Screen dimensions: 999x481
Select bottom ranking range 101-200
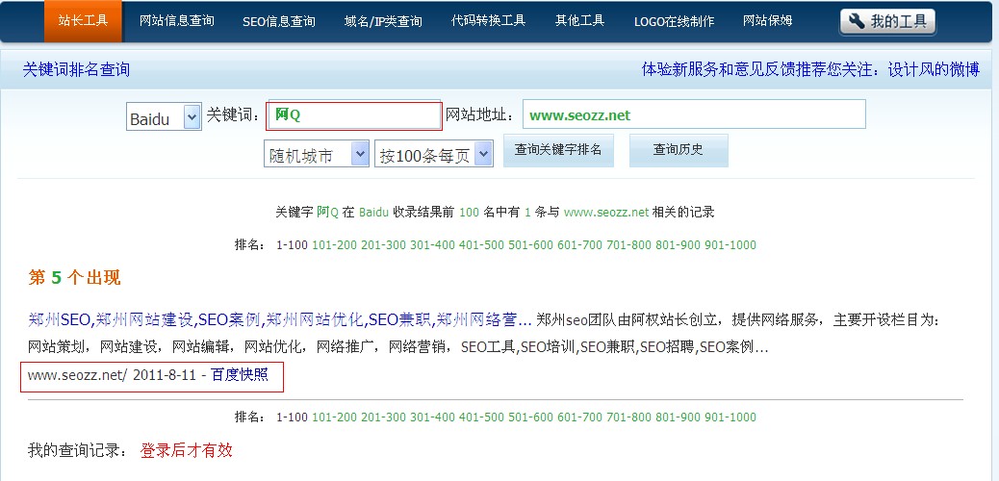(334, 418)
